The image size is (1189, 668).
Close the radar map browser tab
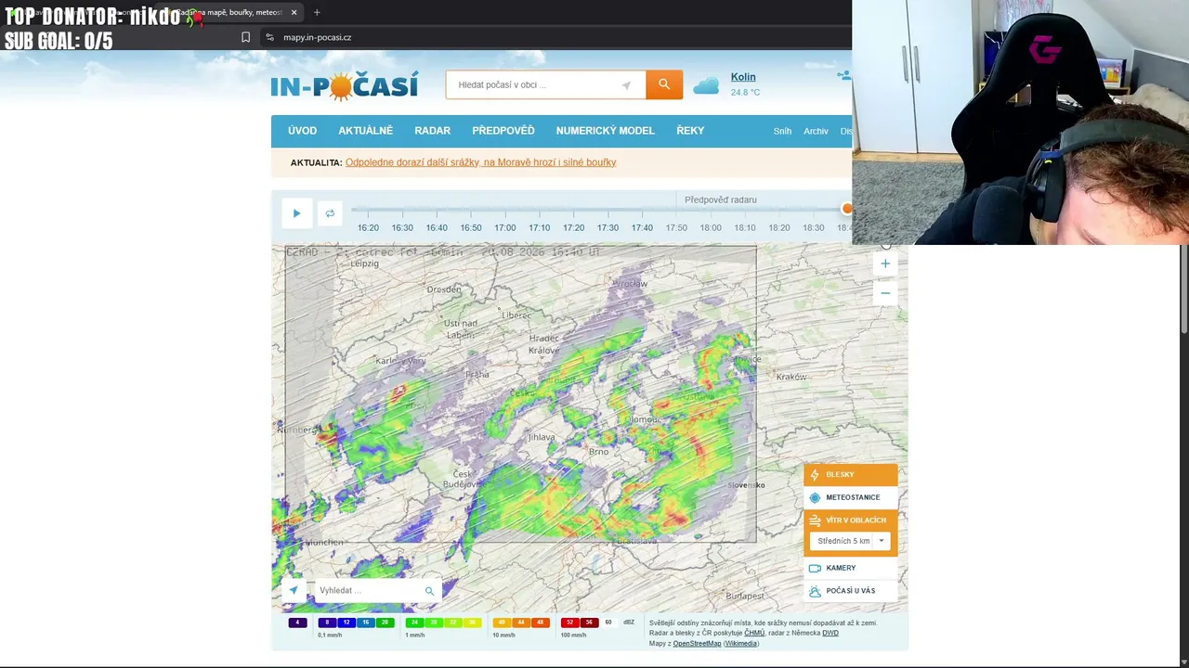(x=294, y=12)
